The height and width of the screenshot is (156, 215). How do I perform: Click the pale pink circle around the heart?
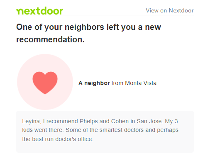[45, 82]
